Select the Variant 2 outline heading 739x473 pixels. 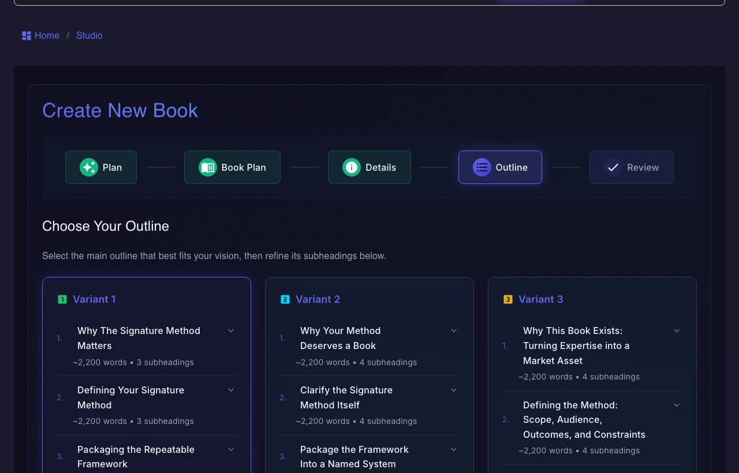[318, 299]
